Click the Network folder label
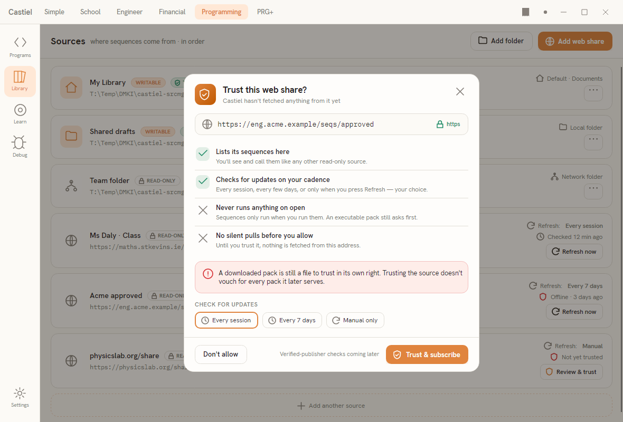 coord(582,177)
